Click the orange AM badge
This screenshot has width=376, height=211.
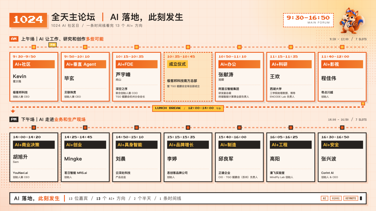(14, 39)
